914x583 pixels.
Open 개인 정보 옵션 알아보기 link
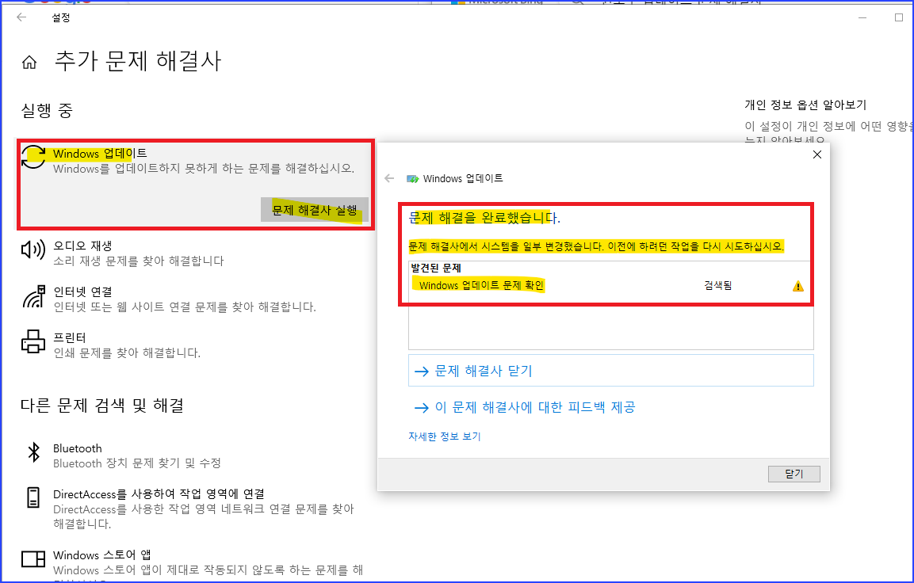805,105
